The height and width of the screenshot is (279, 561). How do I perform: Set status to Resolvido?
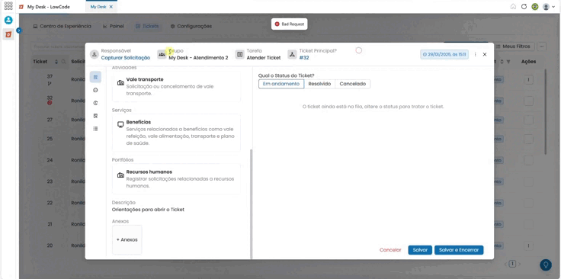click(319, 84)
